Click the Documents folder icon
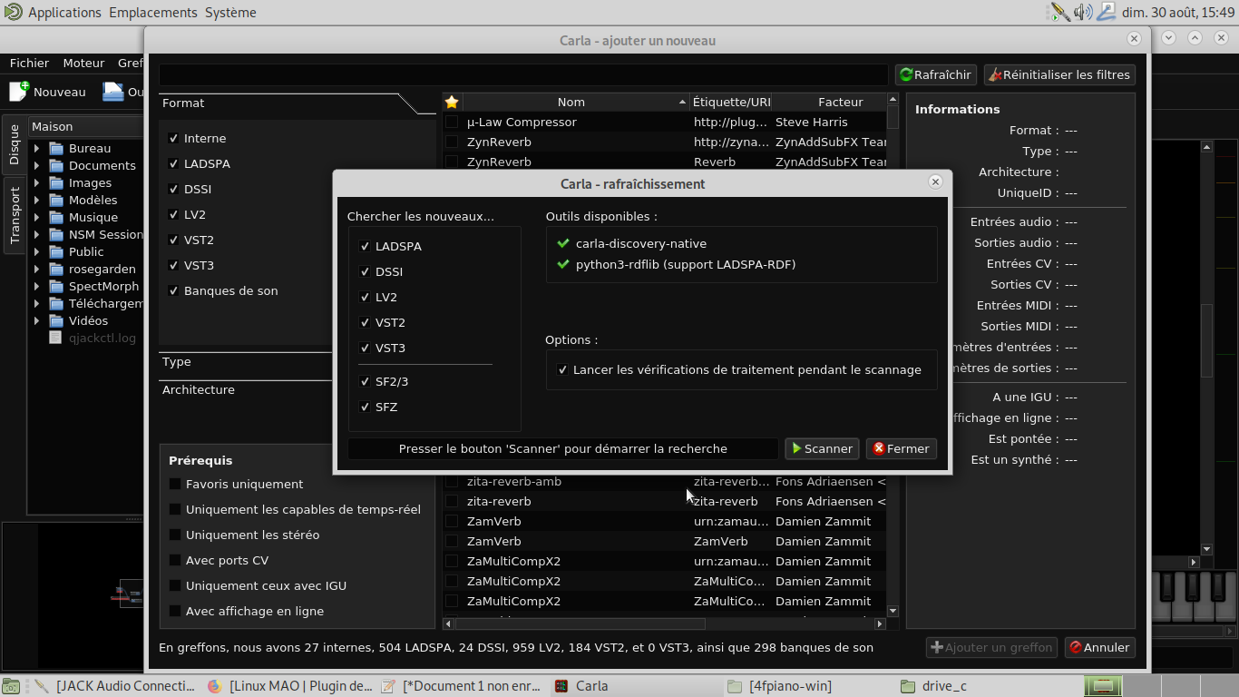The image size is (1239, 697). pos(56,165)
